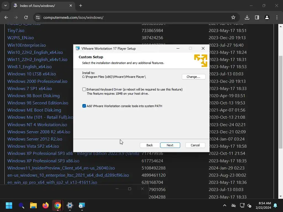The image size is (283, 212).
Task: Open taskbar Search
Action: point(21,205)
